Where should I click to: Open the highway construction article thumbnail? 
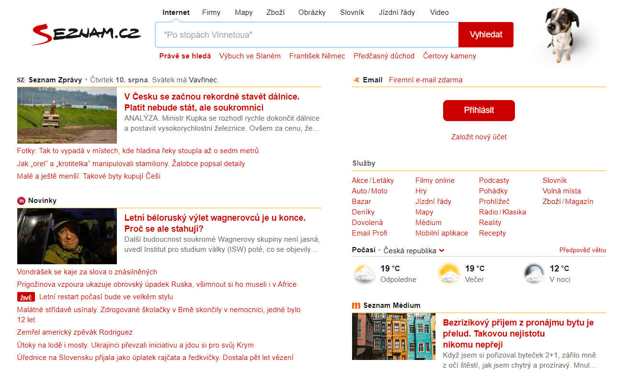tap(67, 115)
